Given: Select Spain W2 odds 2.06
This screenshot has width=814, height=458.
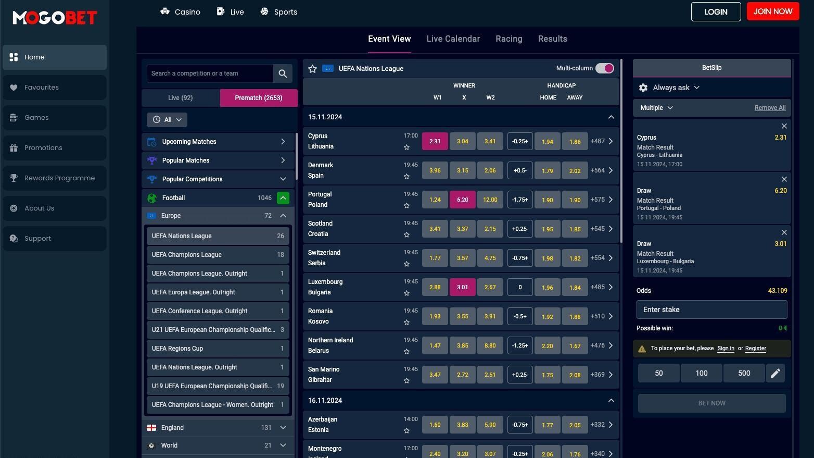Looking at the screenshot, I should coord(490,170).
